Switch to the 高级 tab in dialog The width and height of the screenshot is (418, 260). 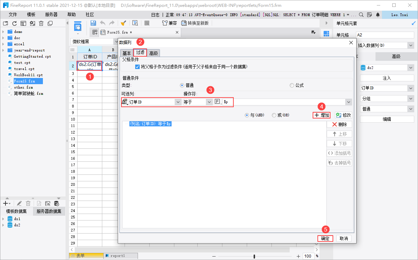click(x=153, y=53)
